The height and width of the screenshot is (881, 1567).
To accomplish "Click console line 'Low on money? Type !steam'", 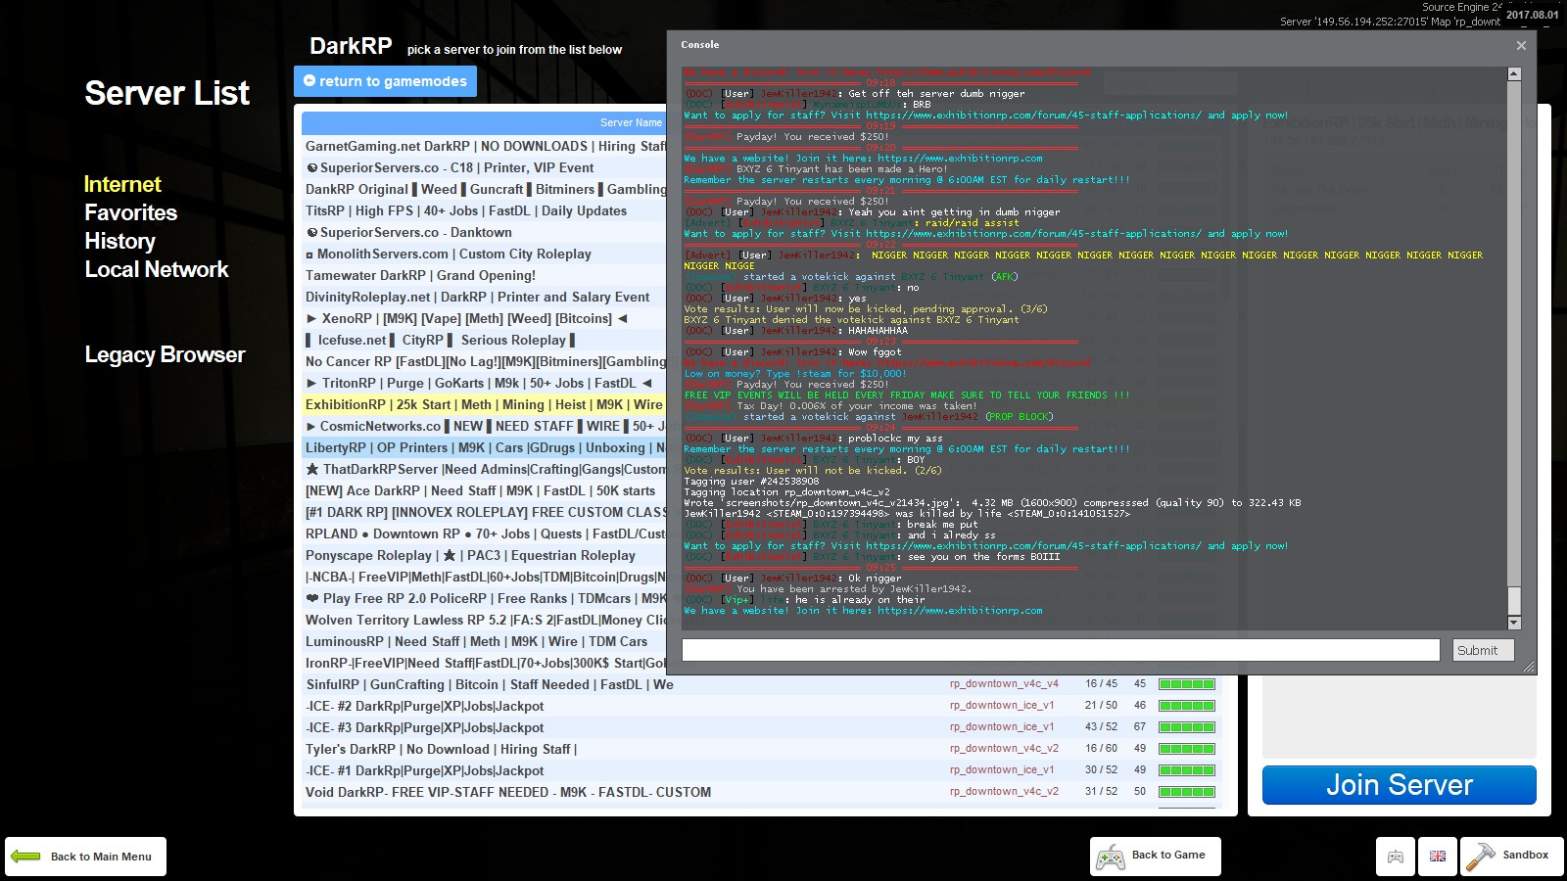I will [795, 373].
